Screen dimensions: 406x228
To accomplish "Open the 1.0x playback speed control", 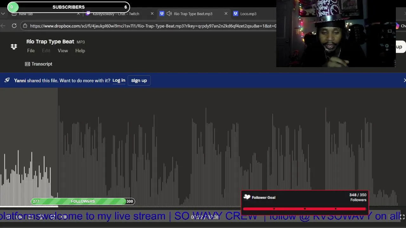I will tap(19, 217).
